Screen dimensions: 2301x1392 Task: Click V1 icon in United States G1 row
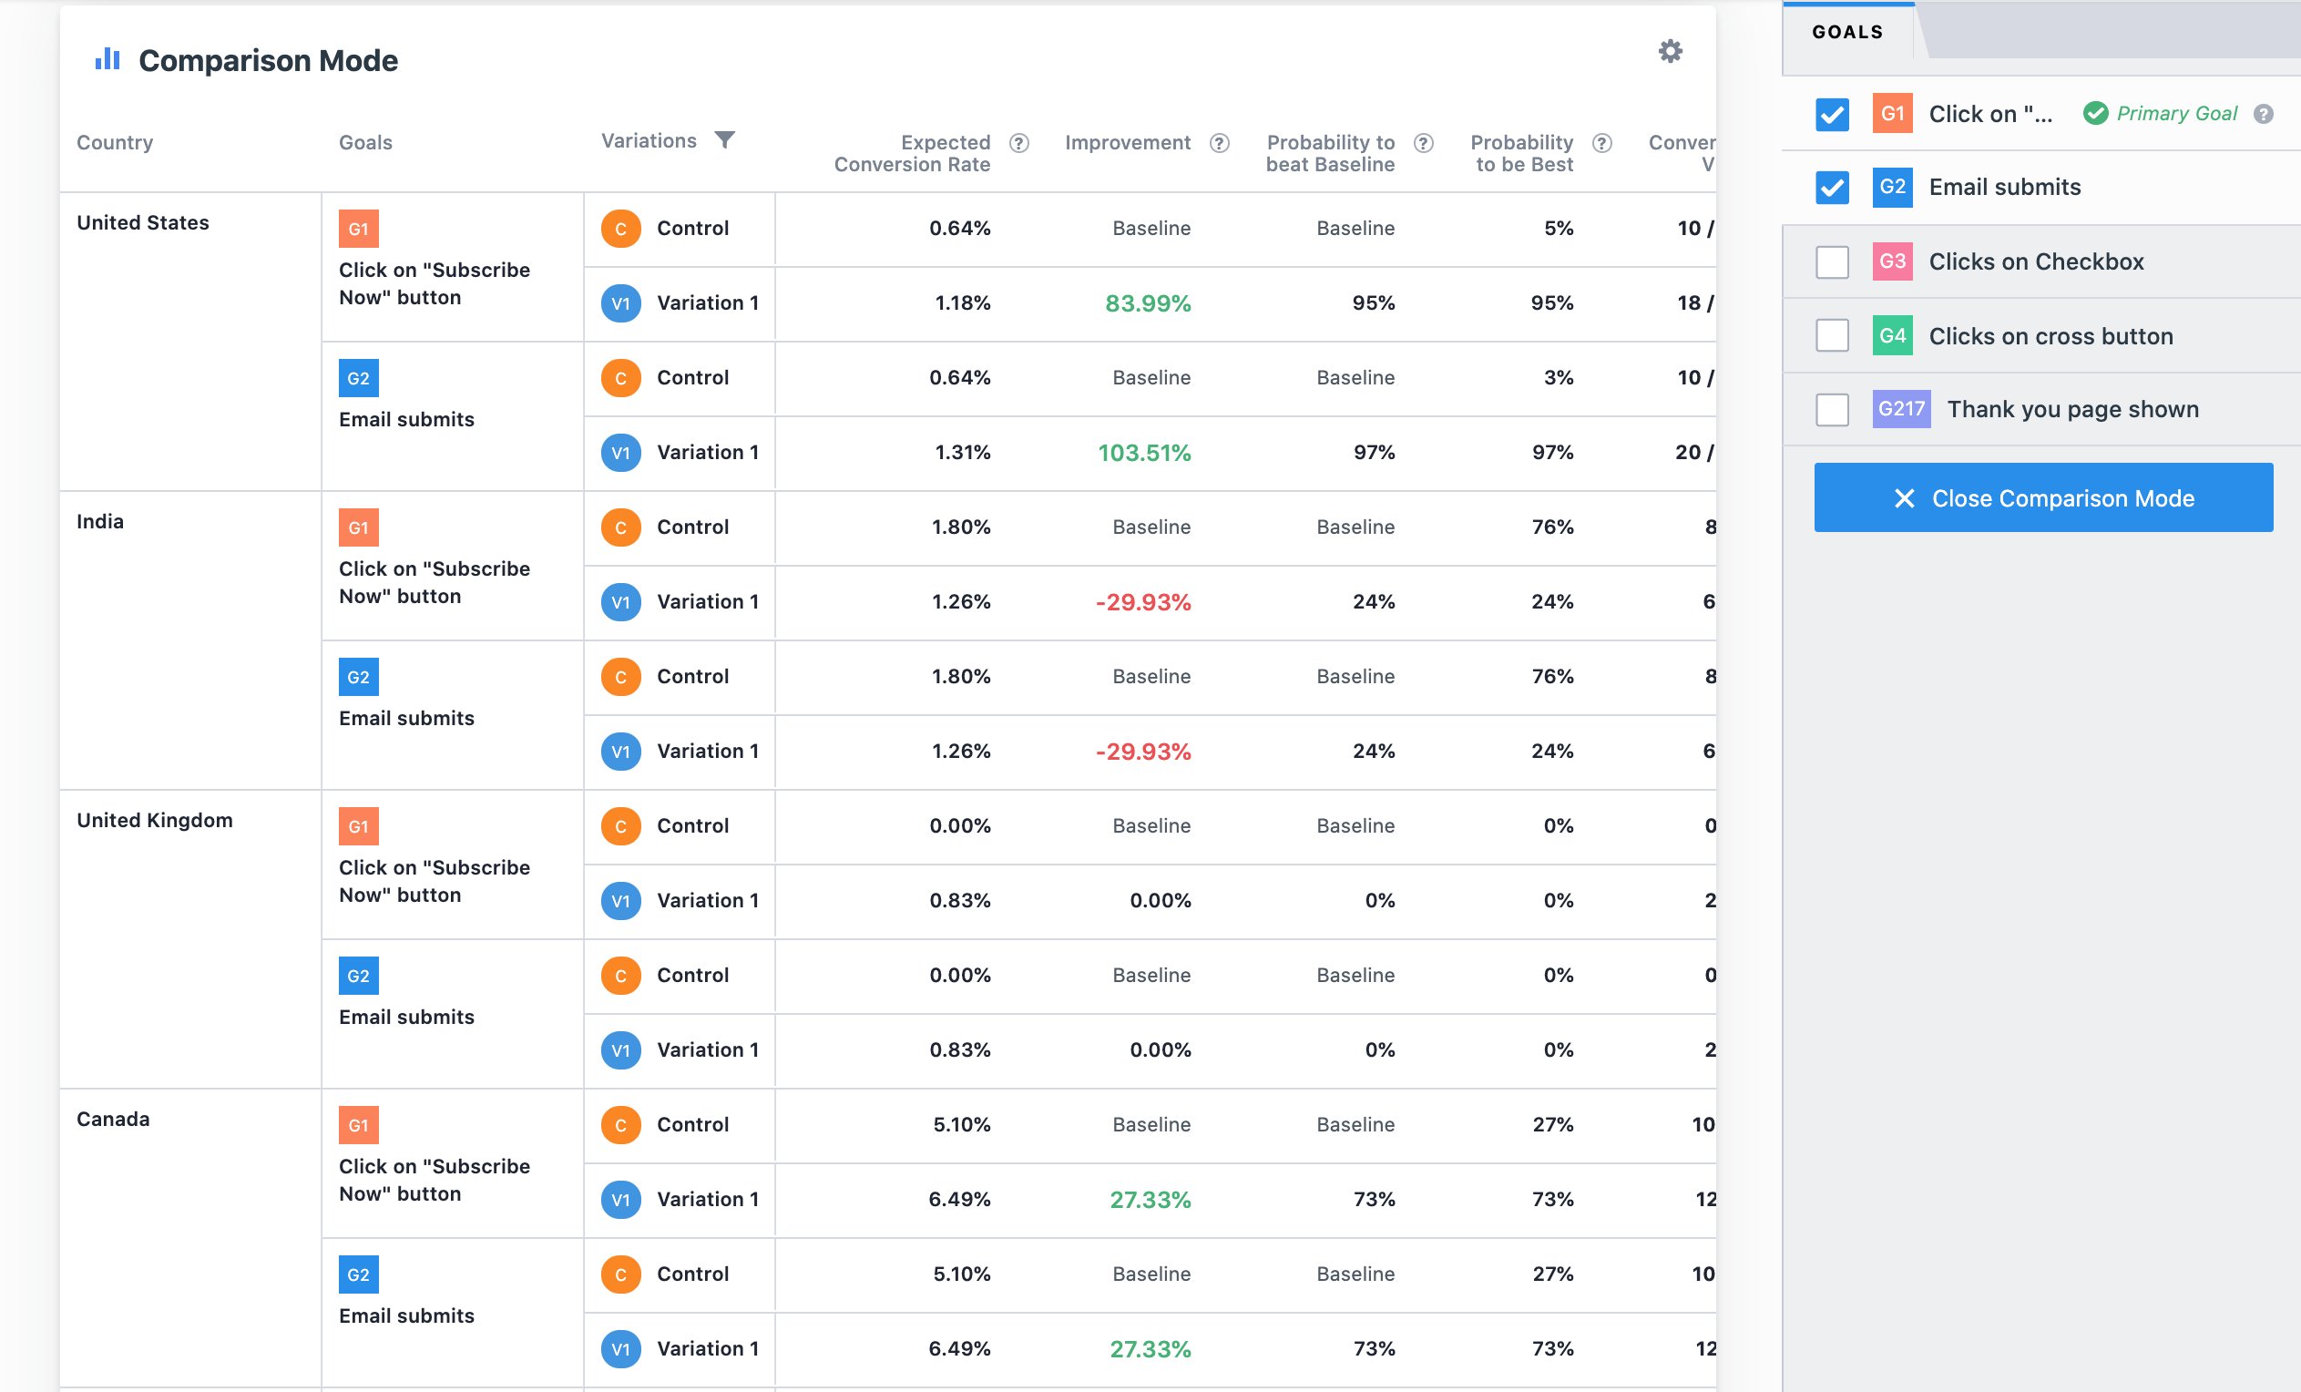click(x=621, y=303)
